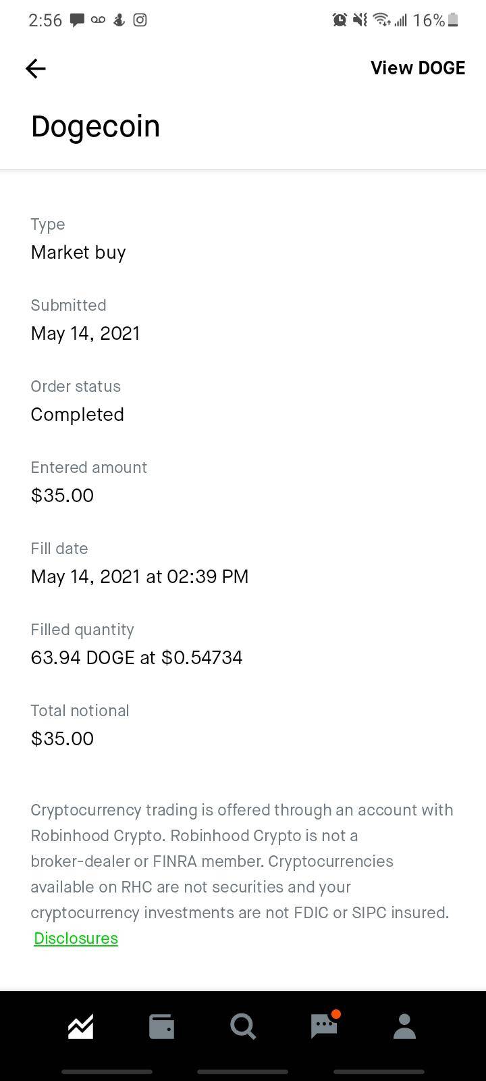Tap the back arrow icon
This screenshot has width=486, height=1081.
point(35,68)
